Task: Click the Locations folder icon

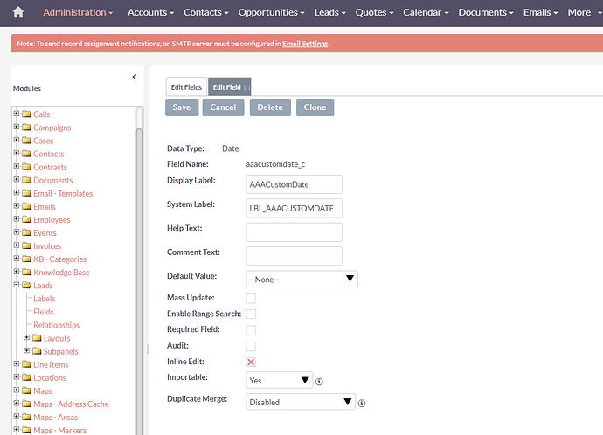Action: point(26,377)
